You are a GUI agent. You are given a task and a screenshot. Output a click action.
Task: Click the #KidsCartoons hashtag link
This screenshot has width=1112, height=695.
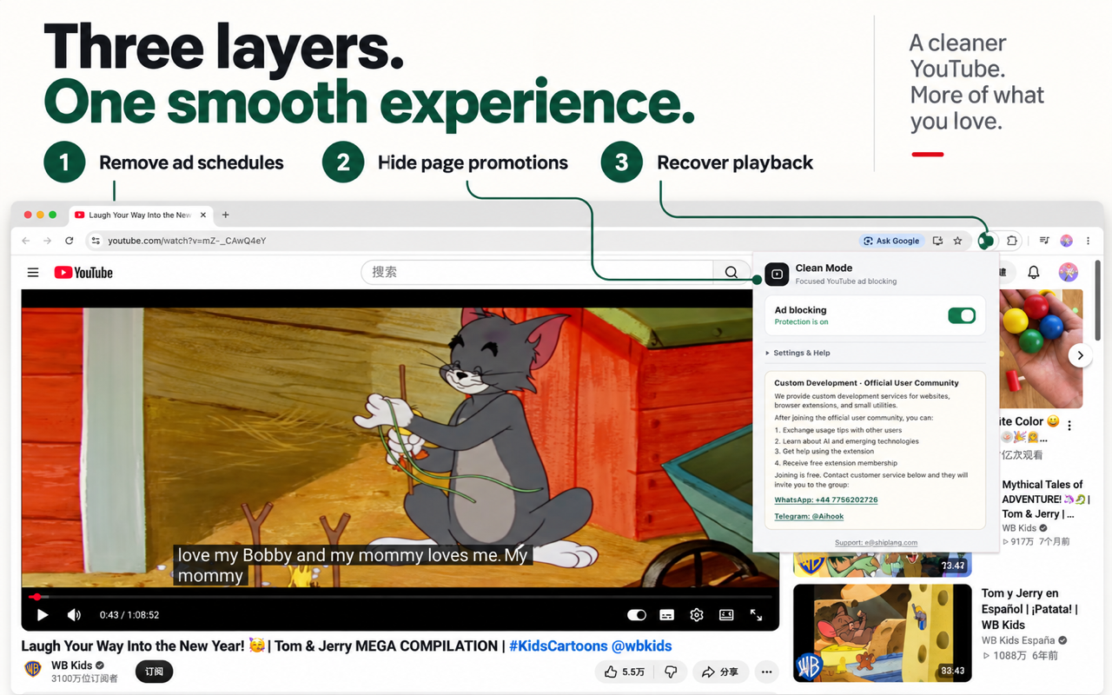(x=559, y=645)
